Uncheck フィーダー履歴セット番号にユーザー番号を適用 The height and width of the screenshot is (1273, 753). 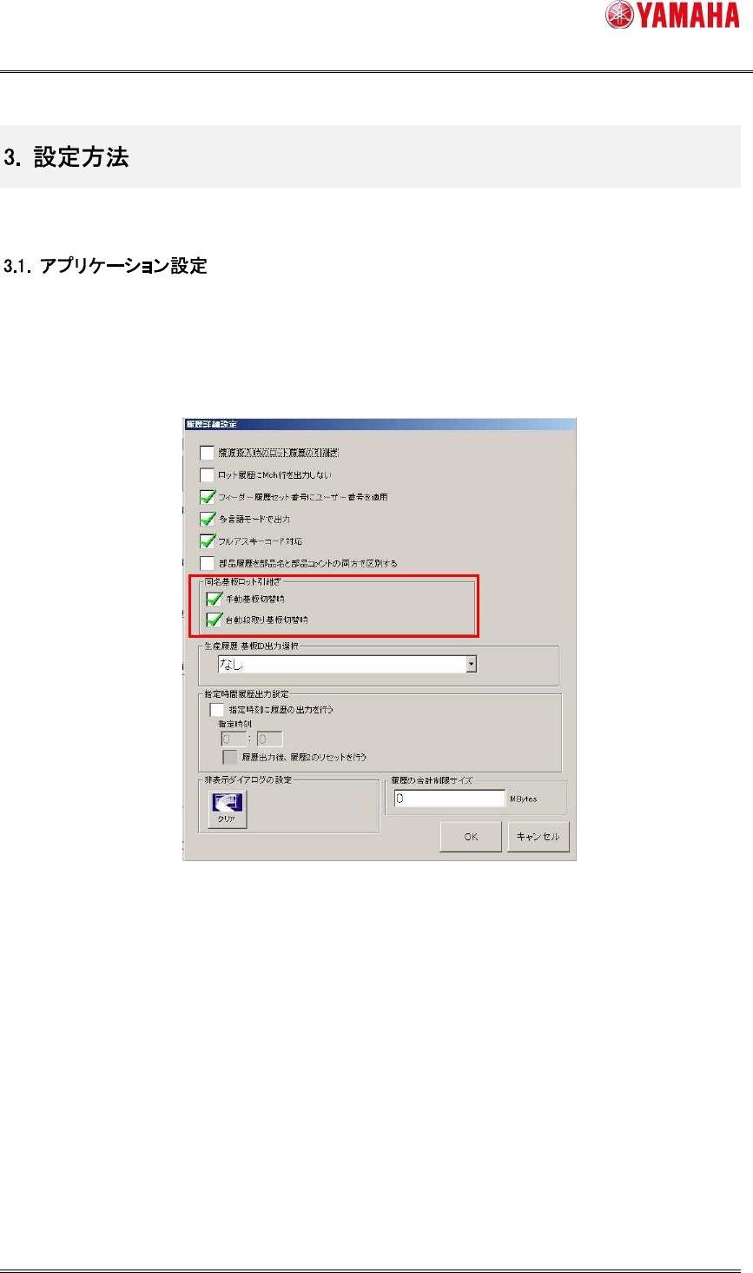[x=207, y=497]
